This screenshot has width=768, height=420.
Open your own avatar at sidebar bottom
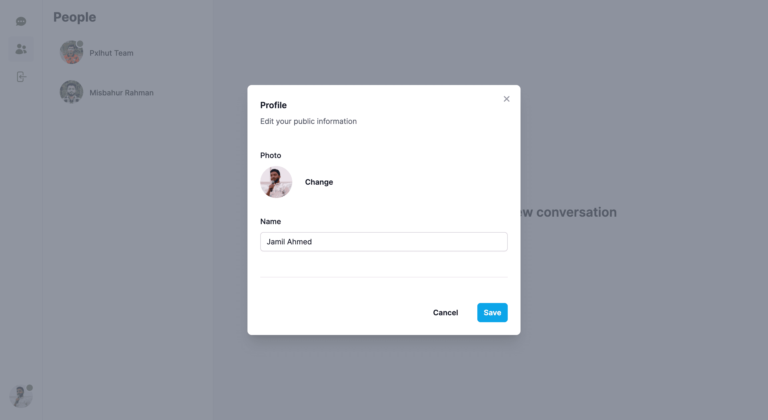coord(21,397)
